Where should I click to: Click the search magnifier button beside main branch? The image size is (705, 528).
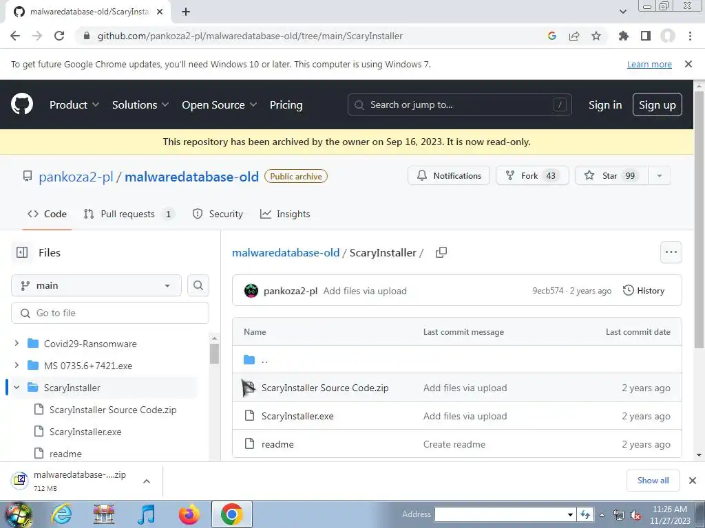(x=198, y=285)
